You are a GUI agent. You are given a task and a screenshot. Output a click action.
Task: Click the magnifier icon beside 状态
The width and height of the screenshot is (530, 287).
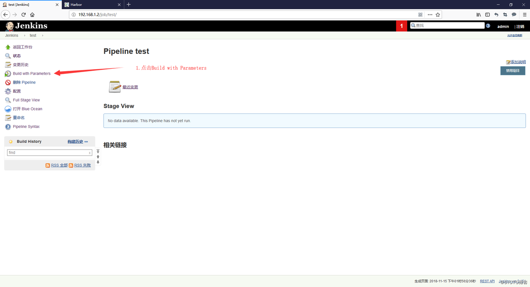pos(8,56)
